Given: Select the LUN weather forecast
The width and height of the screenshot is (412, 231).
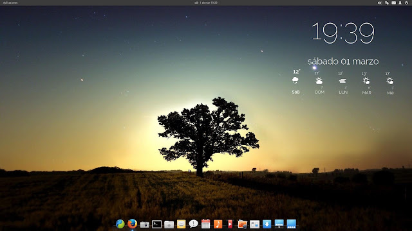Looking at the screenshot, I should point(343,83).
